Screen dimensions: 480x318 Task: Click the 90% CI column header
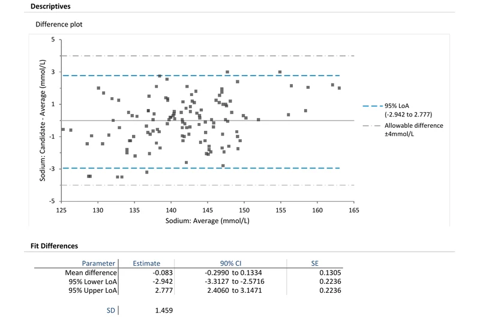pyautogui.click(x=230, y=263)
